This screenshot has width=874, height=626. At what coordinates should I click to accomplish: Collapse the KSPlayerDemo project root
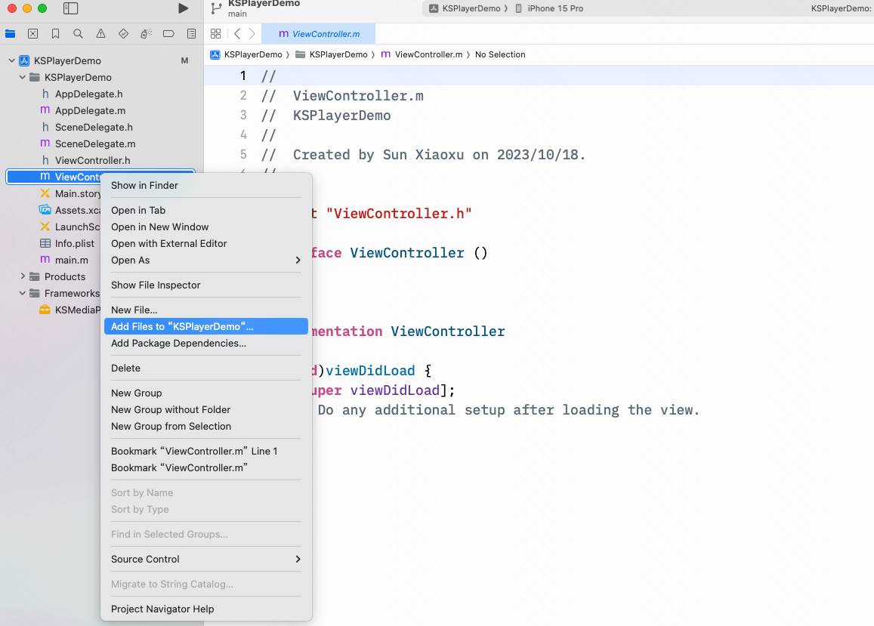pos(11,60)
